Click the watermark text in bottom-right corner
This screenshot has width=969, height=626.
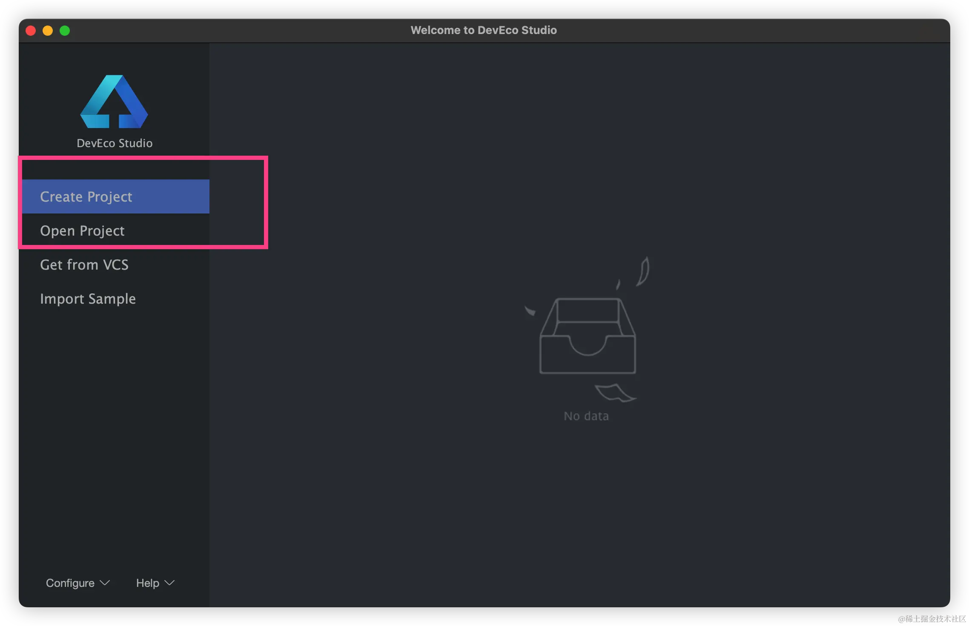[932, 618]
